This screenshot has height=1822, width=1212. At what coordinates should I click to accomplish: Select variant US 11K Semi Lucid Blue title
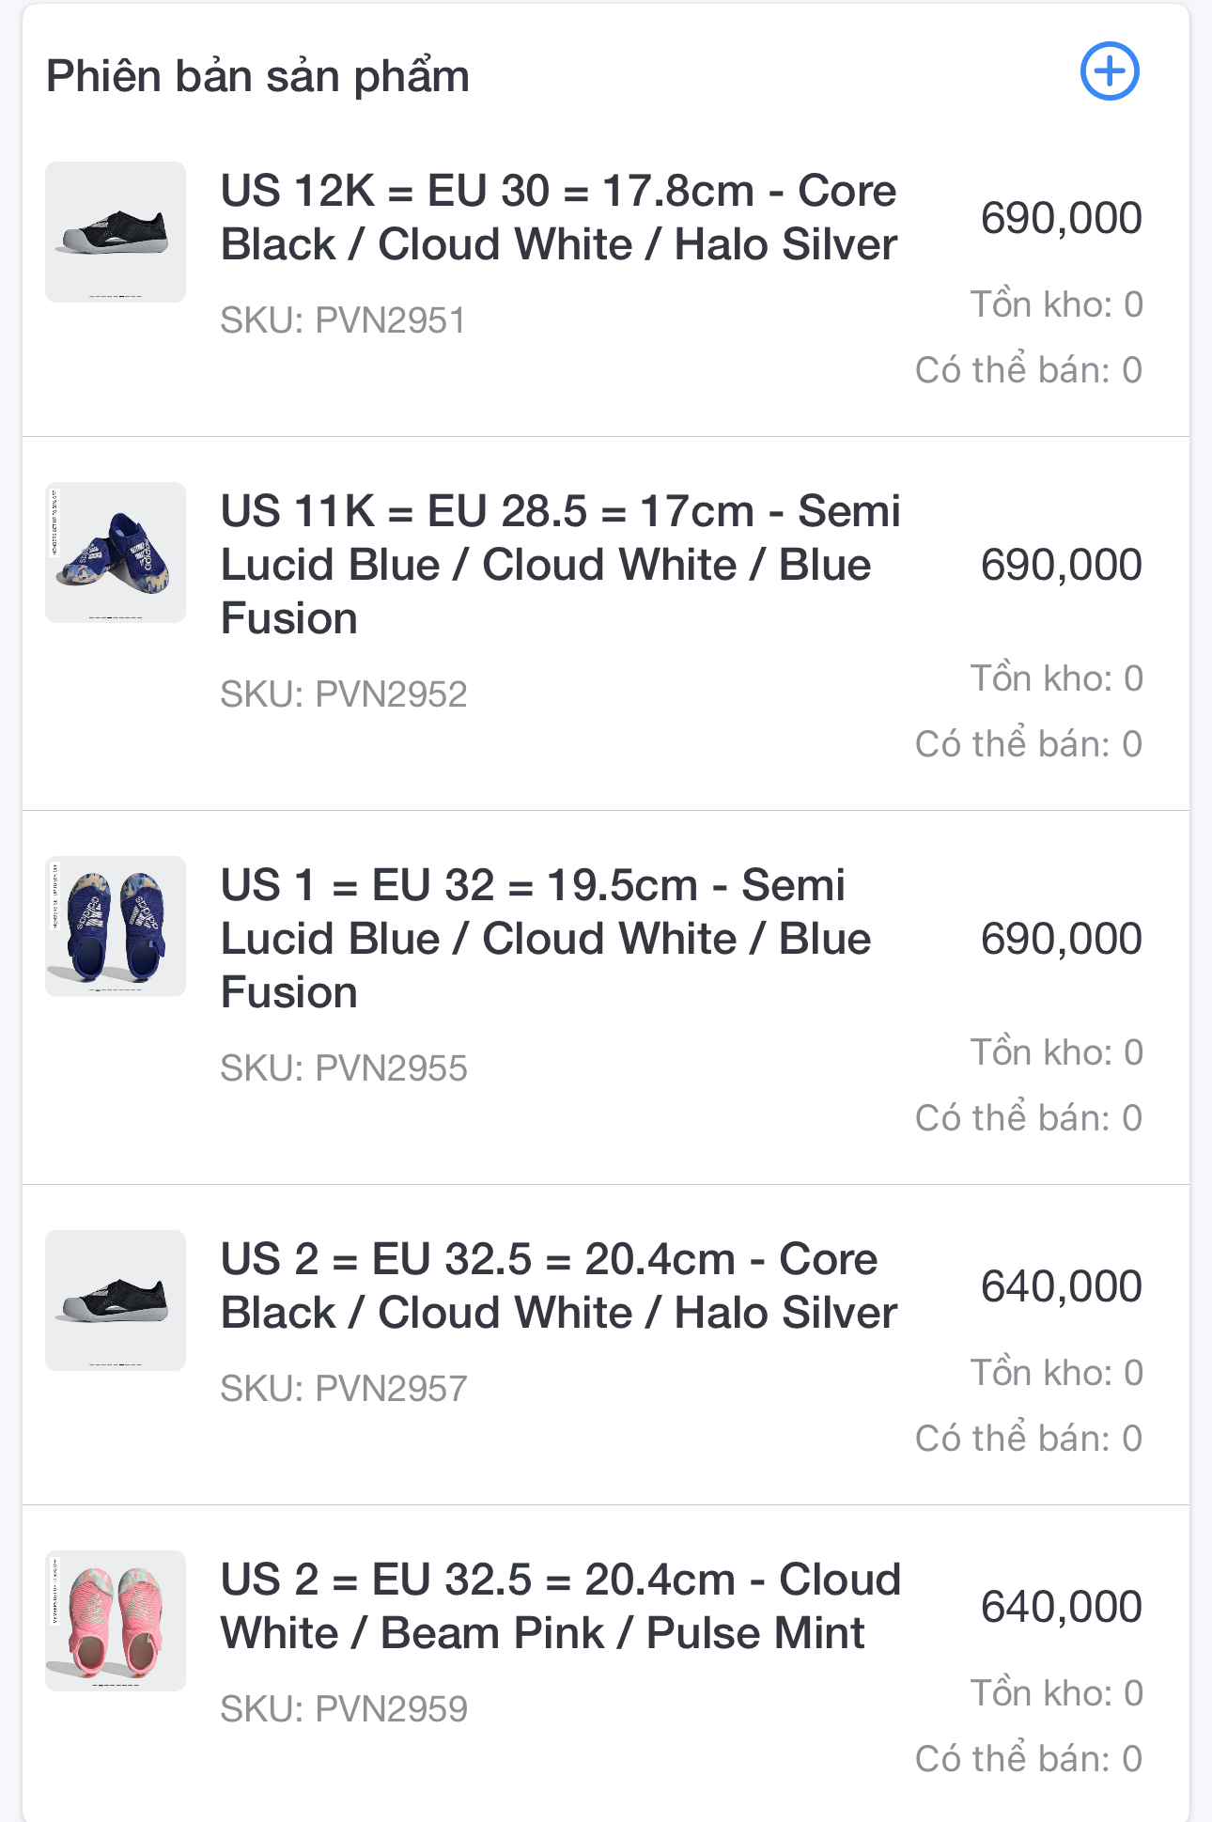(560, 565)
